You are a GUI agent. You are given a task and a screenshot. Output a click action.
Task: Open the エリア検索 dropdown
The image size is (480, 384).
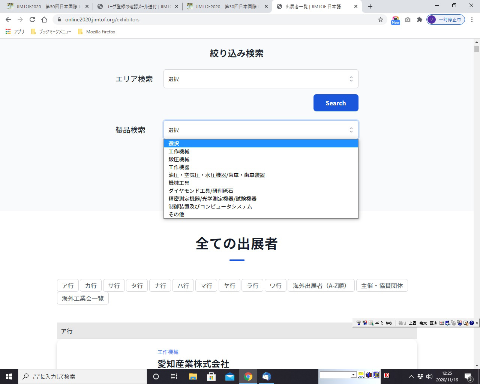(x=261, y=79)
